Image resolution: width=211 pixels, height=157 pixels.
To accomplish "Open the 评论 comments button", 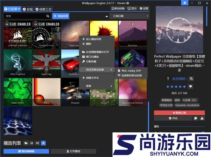I will click(173, 118).
